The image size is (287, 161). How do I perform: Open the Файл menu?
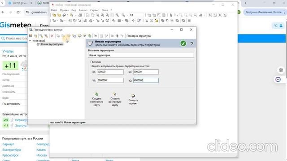pyautogui.click(x=54, y=10)
